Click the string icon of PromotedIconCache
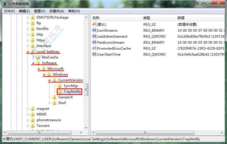 click(x=94, y=48)
